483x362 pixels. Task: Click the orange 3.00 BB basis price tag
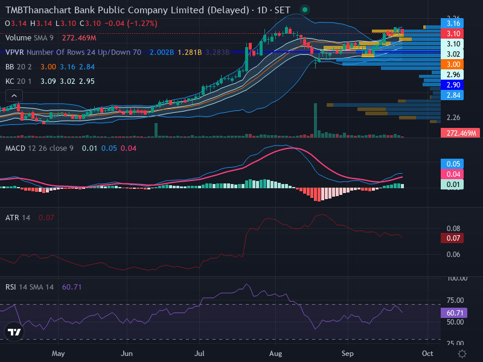[452, 65]
